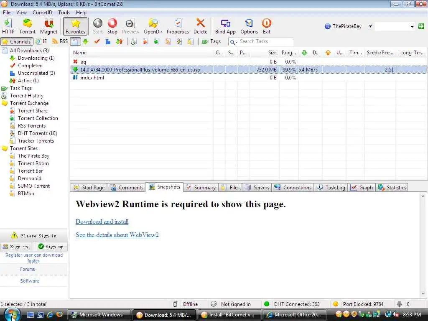
Task: Open task Properties from toolbar
Action: (178, 26)
